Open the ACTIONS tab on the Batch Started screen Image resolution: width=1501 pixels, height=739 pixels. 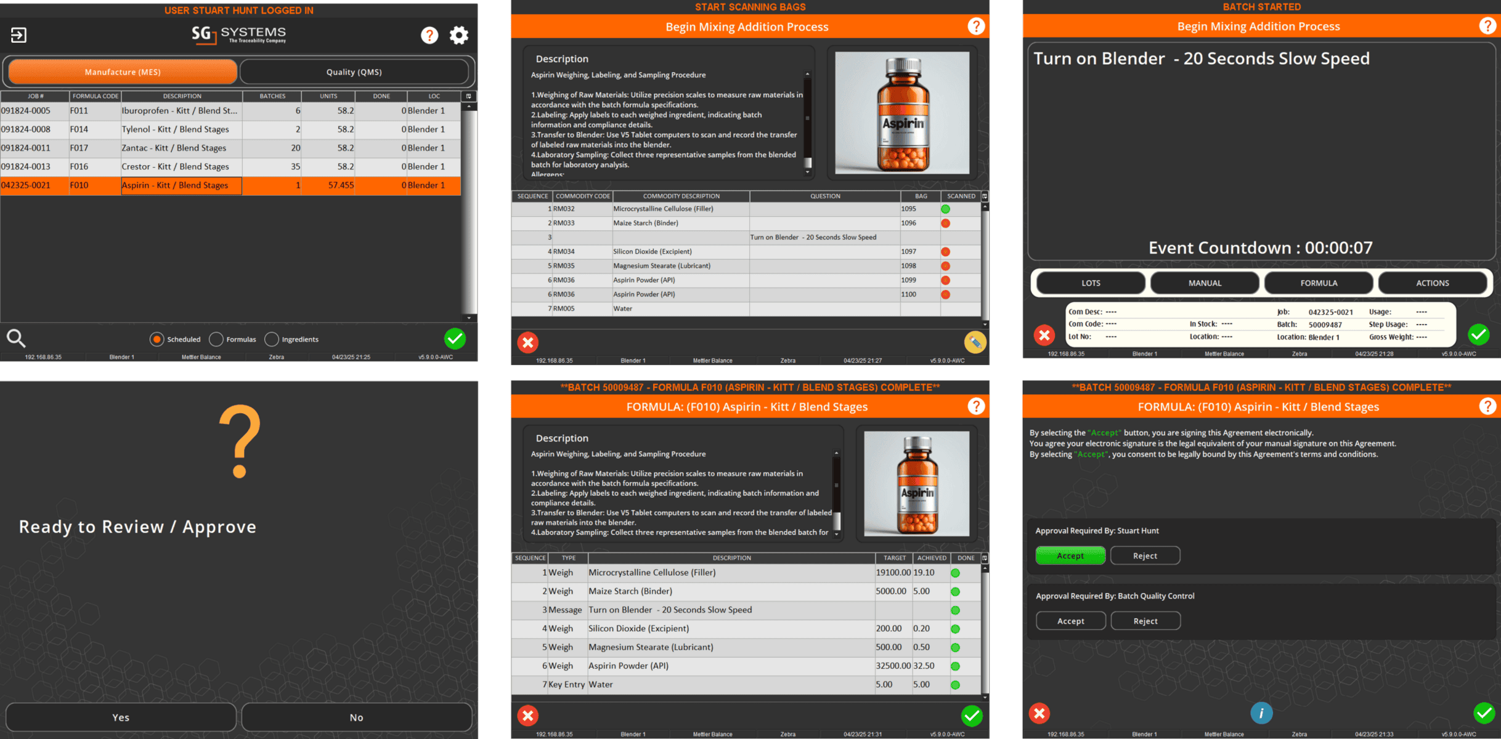click(1433, 283)
